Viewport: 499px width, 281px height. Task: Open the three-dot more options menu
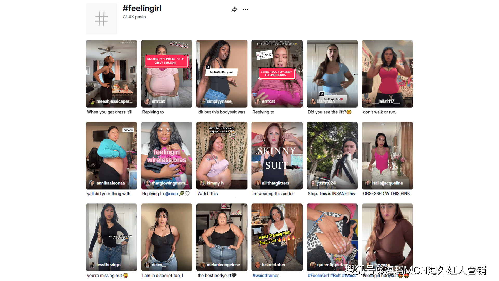pos(245,9)
